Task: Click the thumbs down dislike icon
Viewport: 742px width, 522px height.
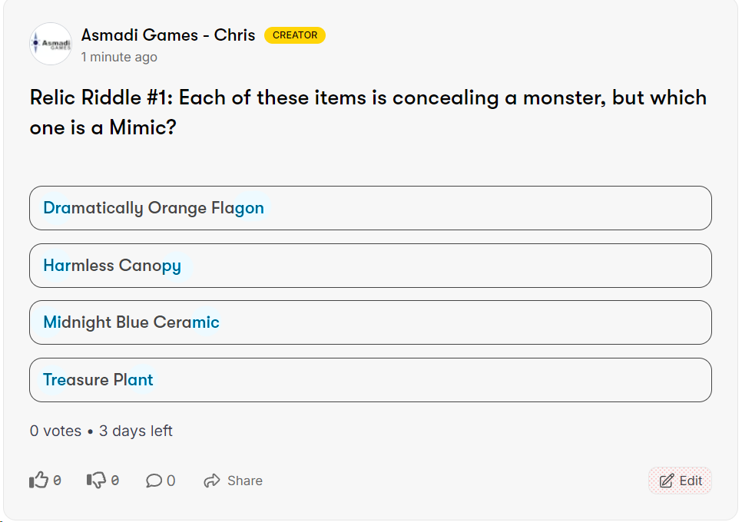Action: tap(96, 481)
